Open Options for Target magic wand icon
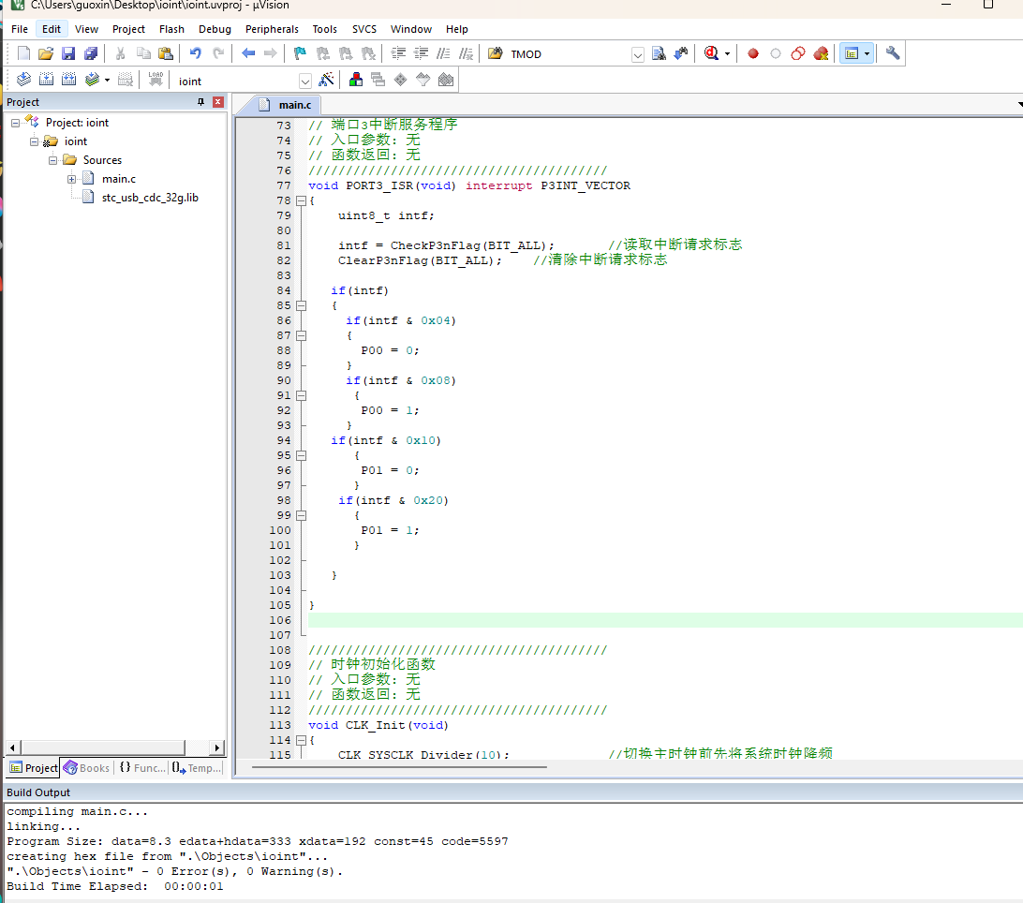 point(326,81)
